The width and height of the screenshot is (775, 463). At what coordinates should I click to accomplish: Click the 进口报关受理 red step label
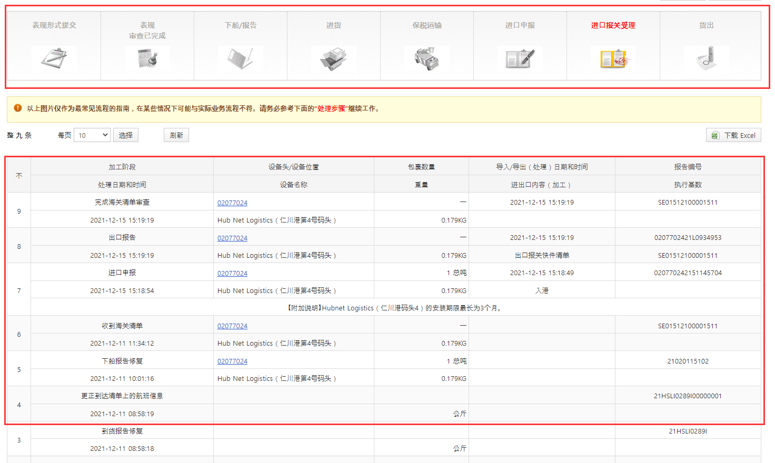613,25
